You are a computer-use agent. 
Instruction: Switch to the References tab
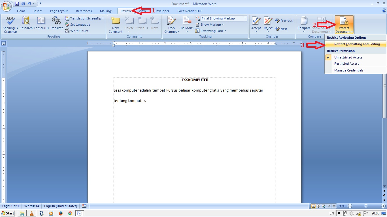tap(84, 11)
